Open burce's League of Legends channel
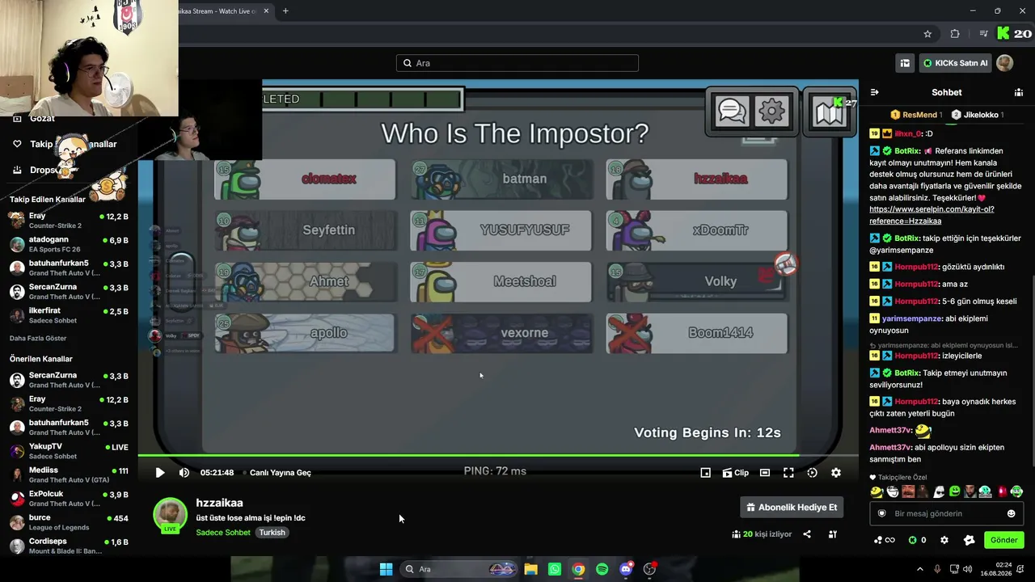 pyautogui.click(x=68, y=522)
